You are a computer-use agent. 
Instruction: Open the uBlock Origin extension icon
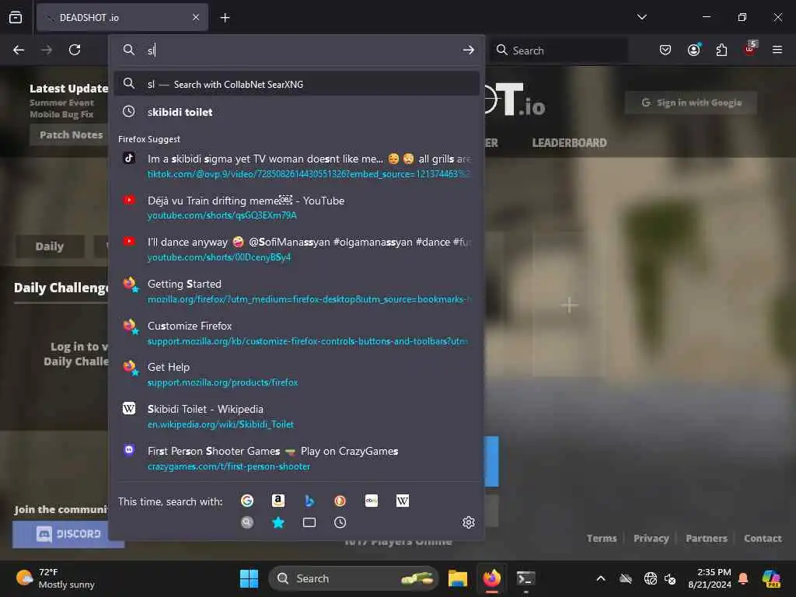pos(750,50)
